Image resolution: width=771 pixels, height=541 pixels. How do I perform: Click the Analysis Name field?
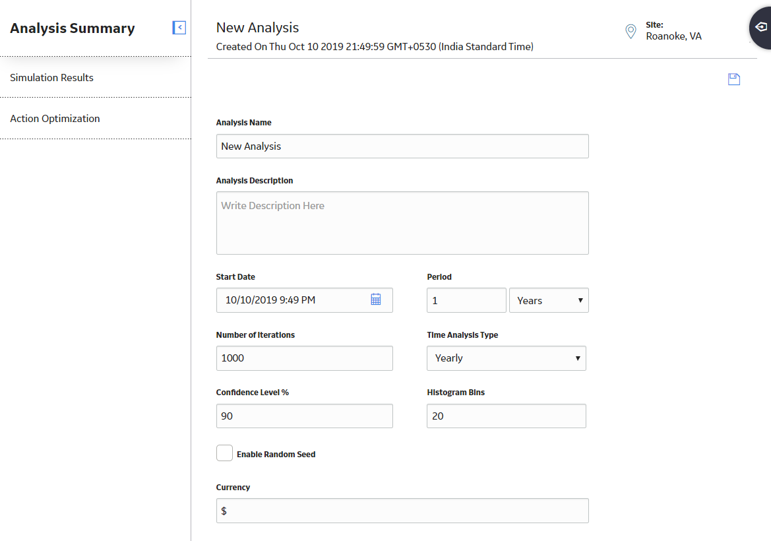click(x=402, y=146)
